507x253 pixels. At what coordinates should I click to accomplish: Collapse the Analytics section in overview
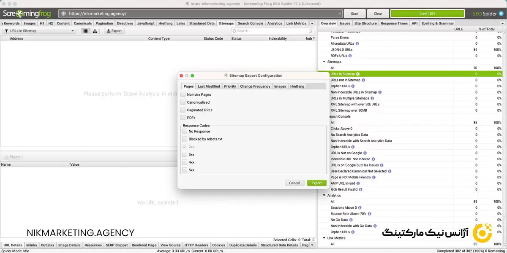(324, 196)
